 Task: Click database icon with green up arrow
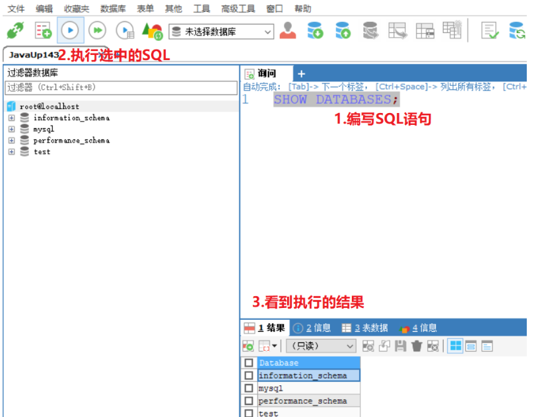click(x=343, y=31)
